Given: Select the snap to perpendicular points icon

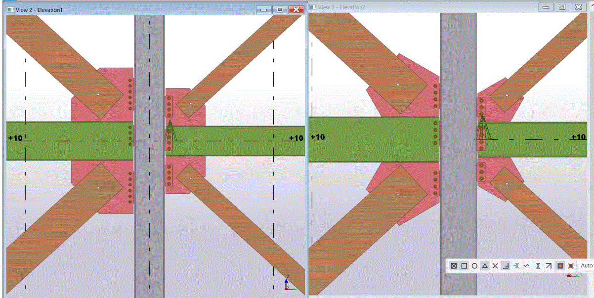Looking at the screenshot, I should click(x=506, y=266).
